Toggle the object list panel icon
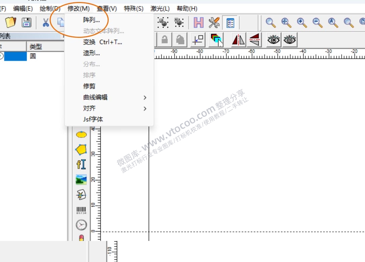Screen dimensions: 365x262 [x=230, y=22]
